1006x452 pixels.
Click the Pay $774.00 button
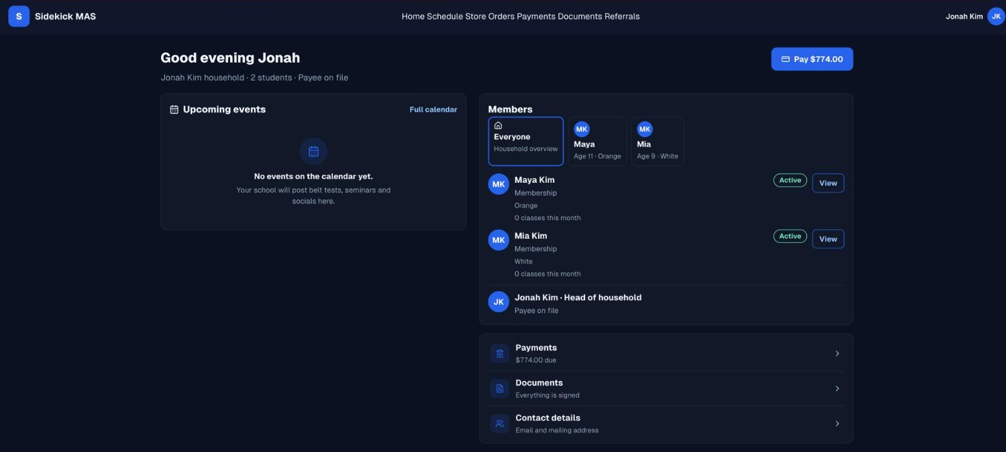(x=812, y=59)
